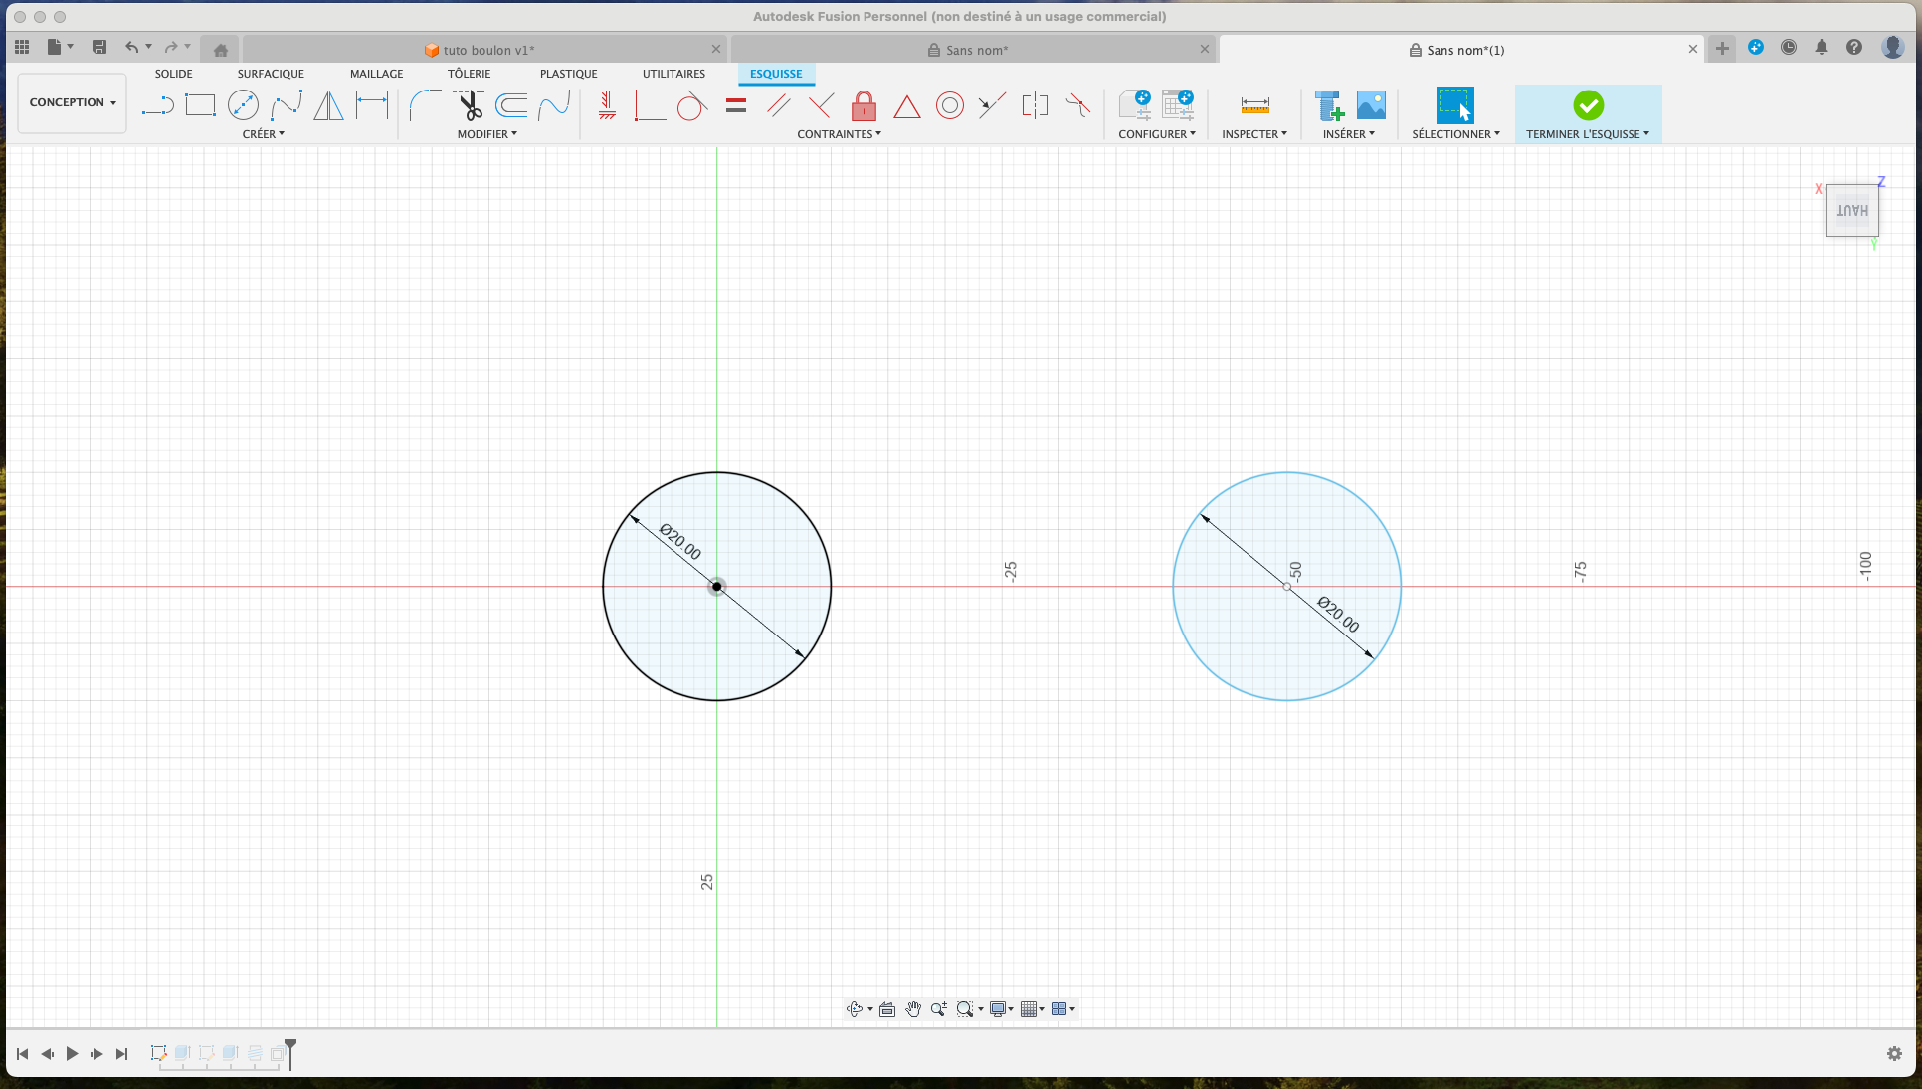Select the Circle sketch tool

point(243,105)
